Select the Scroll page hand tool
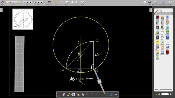The height and width of the screenshot is (98, 175). click(x=83, y=94)
